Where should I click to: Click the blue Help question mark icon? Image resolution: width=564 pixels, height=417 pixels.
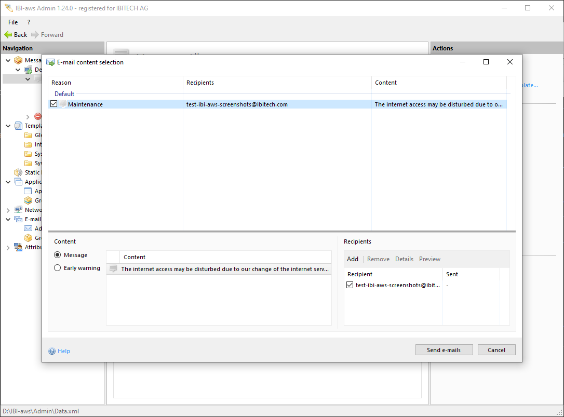click(x=52, y=351)
